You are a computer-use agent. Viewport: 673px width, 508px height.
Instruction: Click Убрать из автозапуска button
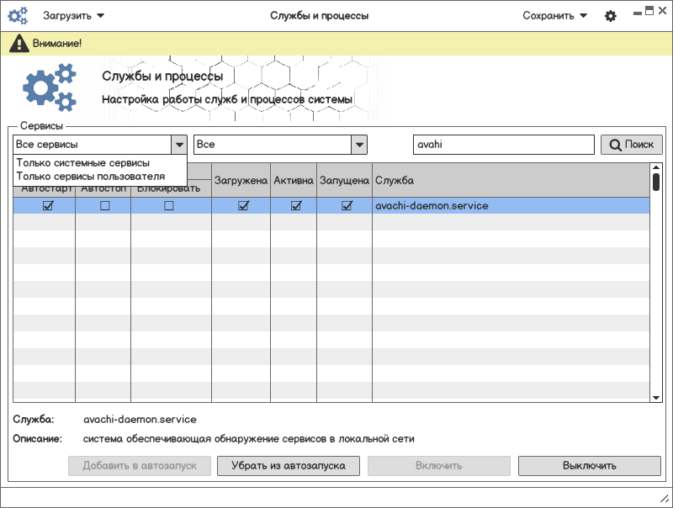click(x=289, y=465)
